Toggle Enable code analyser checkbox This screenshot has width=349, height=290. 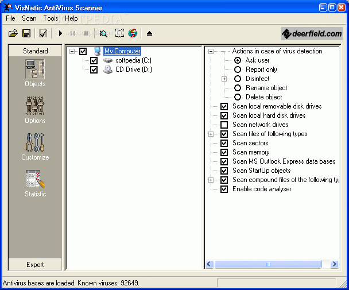(224, 189)
